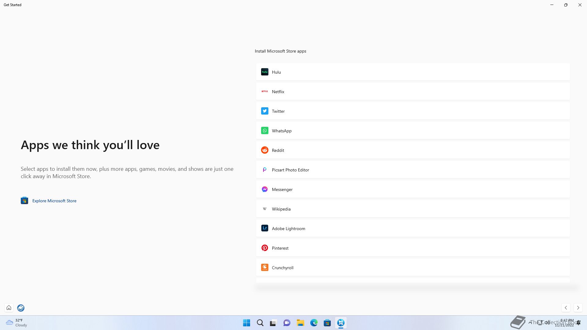Open the weather widget showing Cloudy
The height and width of the screenshot is (330, 587).
pyautogui.click(x=17, y=323)
